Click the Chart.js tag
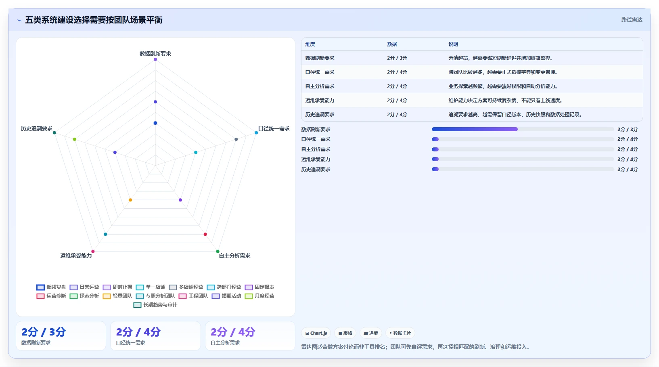The image size is (659, 367). (316, 333)
